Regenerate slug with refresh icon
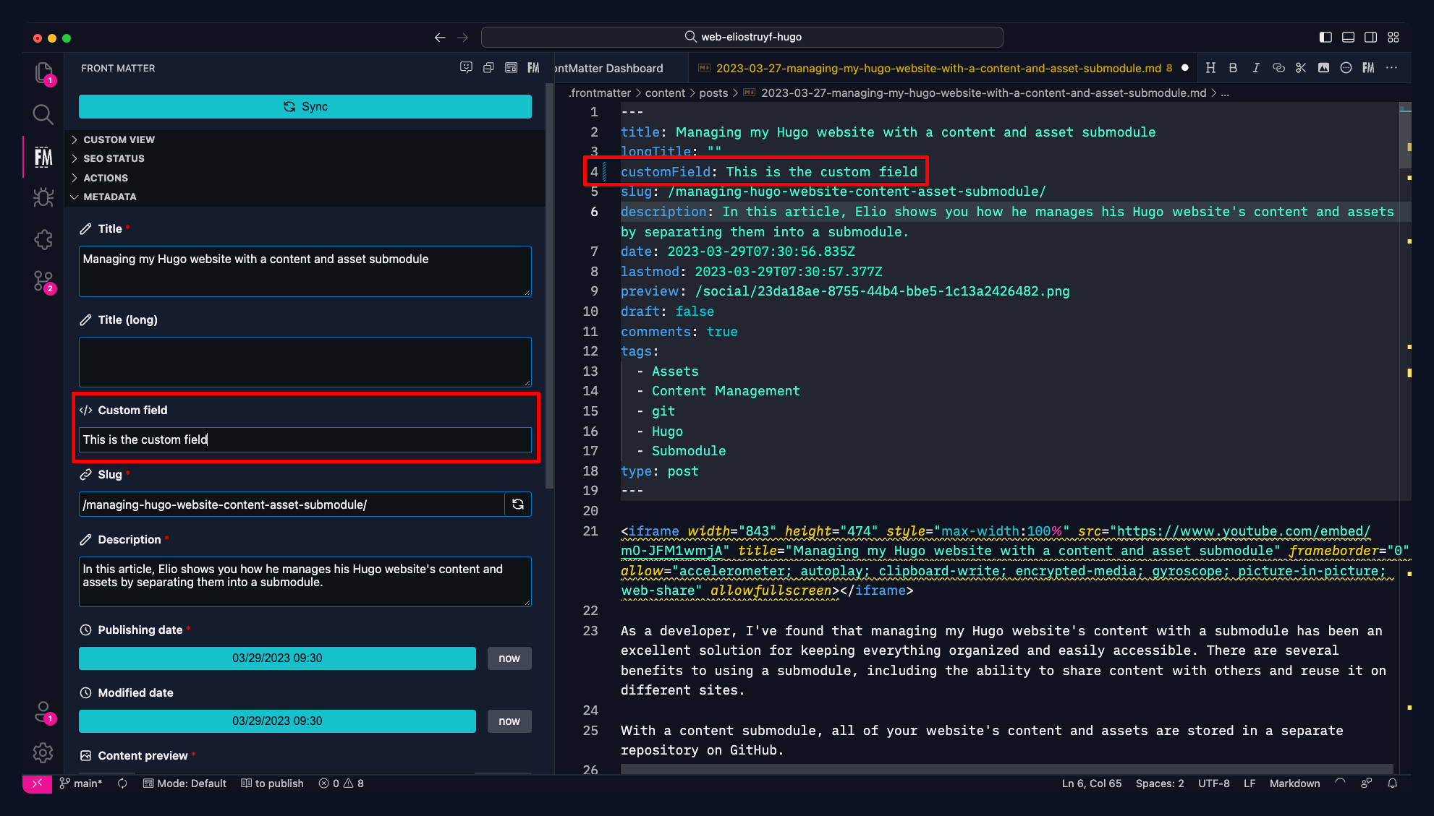This screenshot has width=1434, height=816. coord(518,504)
